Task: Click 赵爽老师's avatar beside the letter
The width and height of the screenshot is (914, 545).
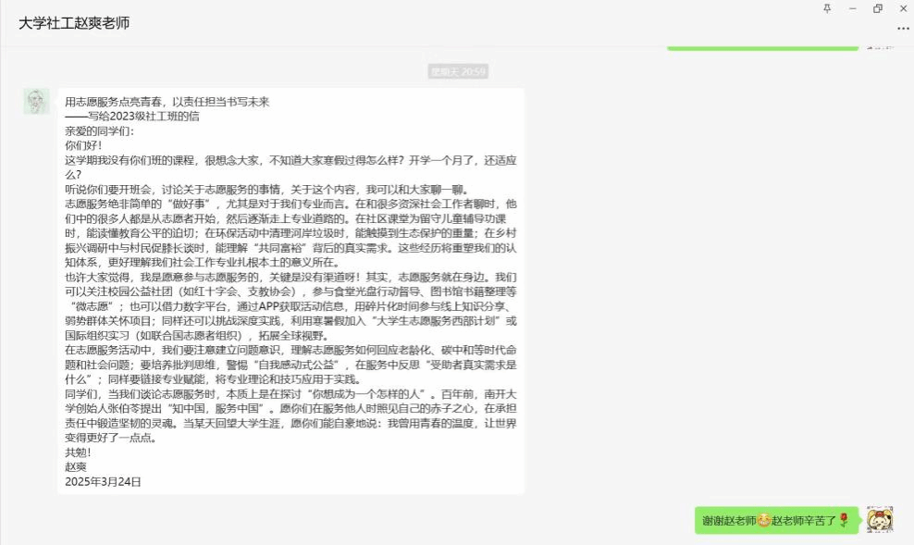Action: tap(37, 102)
